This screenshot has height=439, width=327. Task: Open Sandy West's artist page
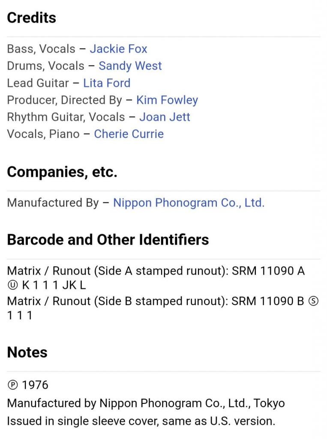tap(130, 66)
